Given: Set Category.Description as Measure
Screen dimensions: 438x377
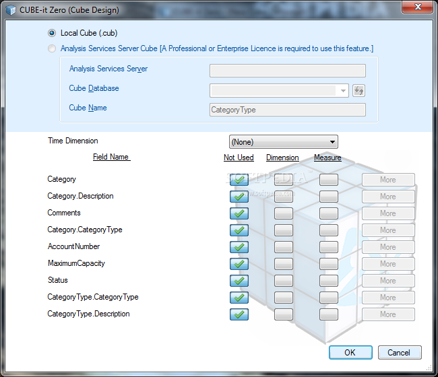Looking at the screenshot, I should [329, 197].
